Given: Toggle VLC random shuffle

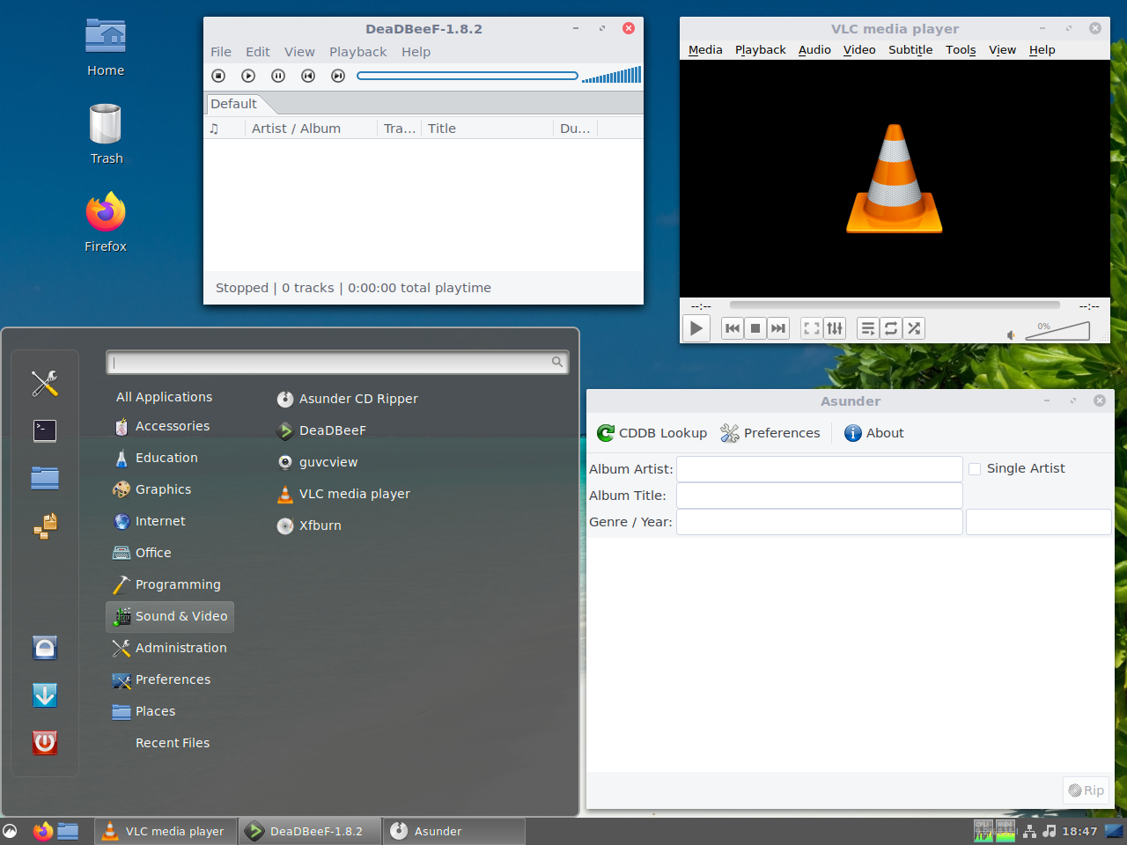Looking at the screenshot, I should tap(914, 328).
